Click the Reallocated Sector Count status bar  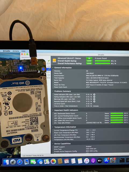click(117, 113)
